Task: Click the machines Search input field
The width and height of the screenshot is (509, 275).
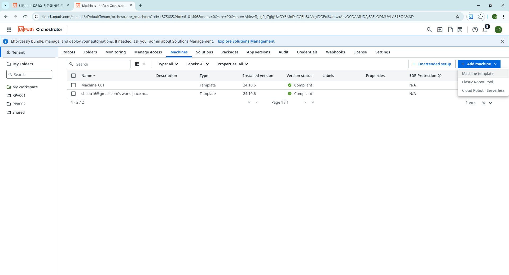Action: coord(99,64)
